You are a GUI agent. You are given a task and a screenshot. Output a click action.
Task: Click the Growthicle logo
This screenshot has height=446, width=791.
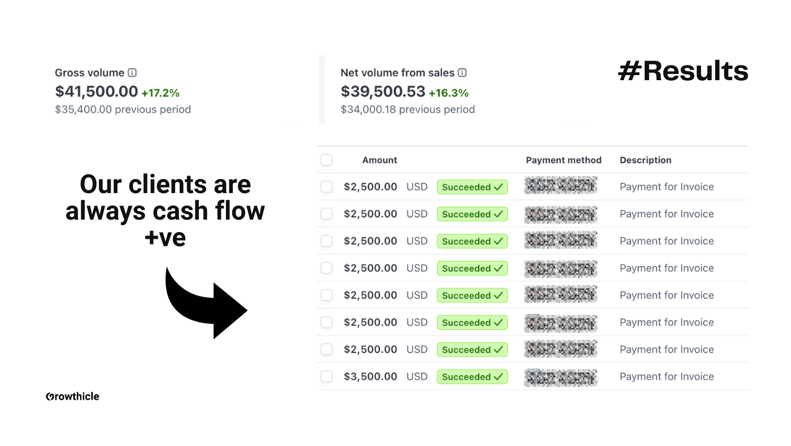(72, 396)
